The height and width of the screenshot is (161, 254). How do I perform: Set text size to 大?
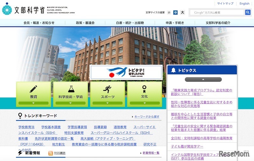[x=182, y=12]
